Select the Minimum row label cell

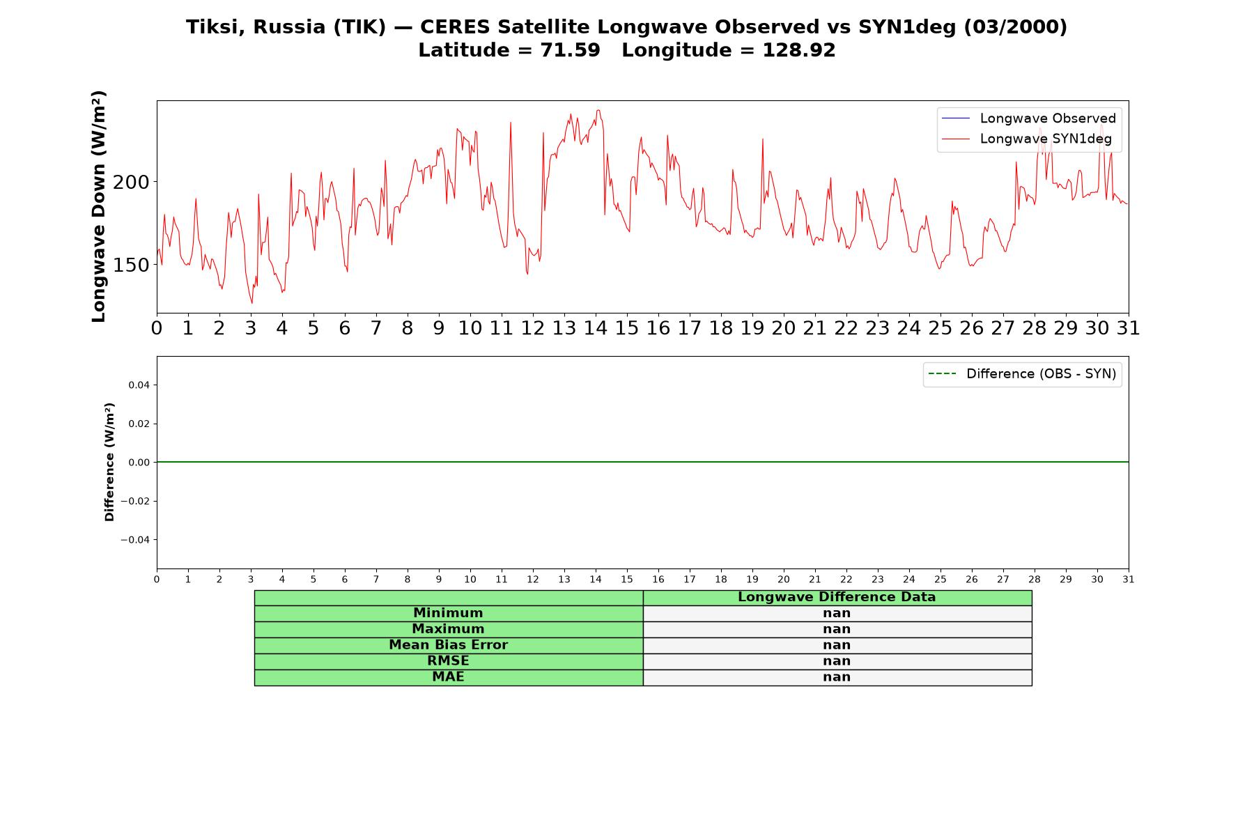click(448, 613)
